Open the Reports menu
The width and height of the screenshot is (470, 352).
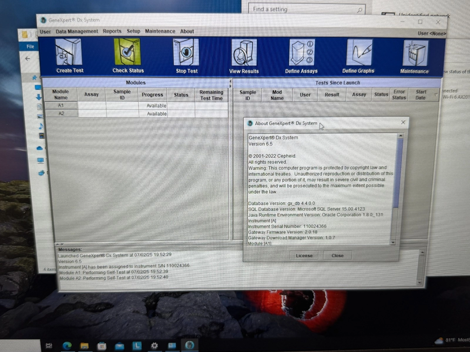tap(112, 31)
